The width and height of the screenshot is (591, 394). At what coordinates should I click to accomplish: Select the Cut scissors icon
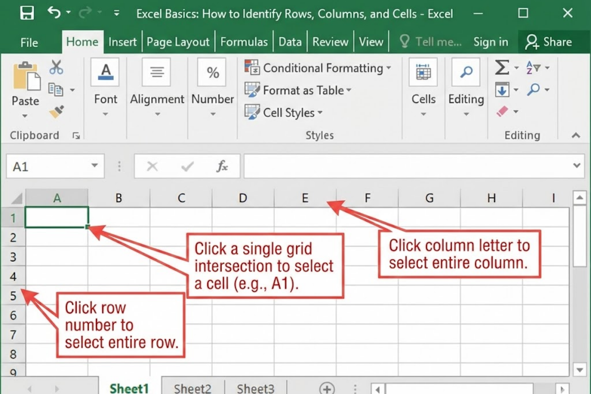tap(56, 66)
